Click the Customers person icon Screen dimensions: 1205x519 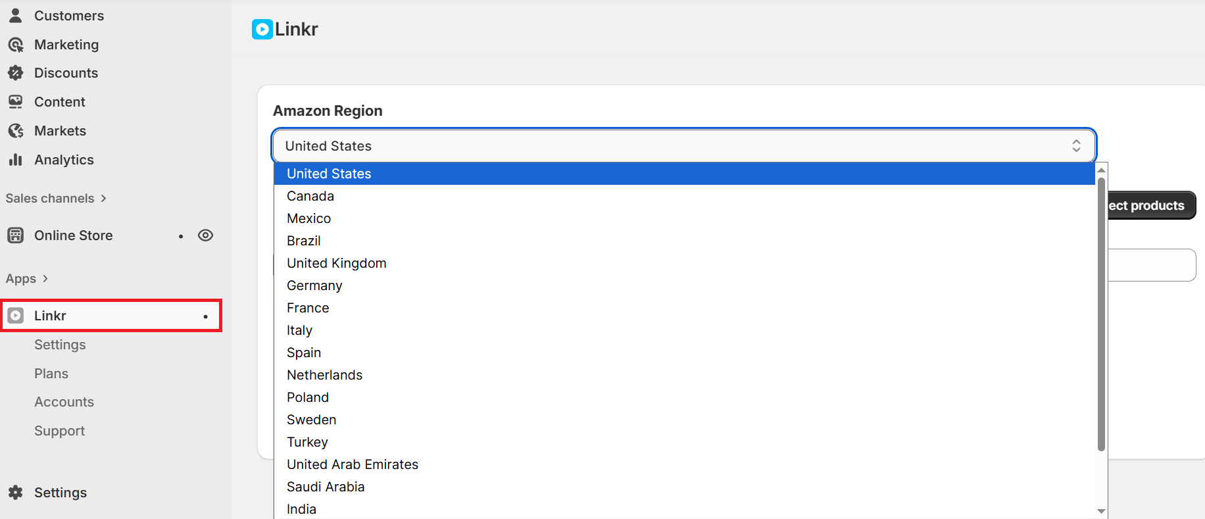pos(16,15)
